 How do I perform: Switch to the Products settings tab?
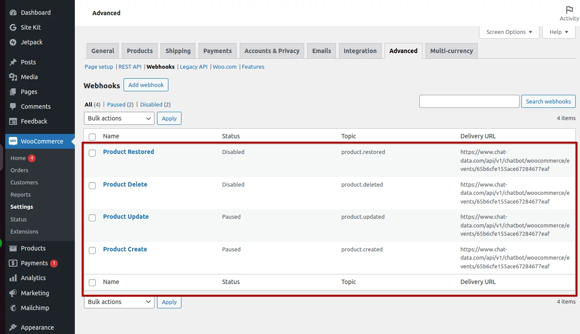click(140, 51)
